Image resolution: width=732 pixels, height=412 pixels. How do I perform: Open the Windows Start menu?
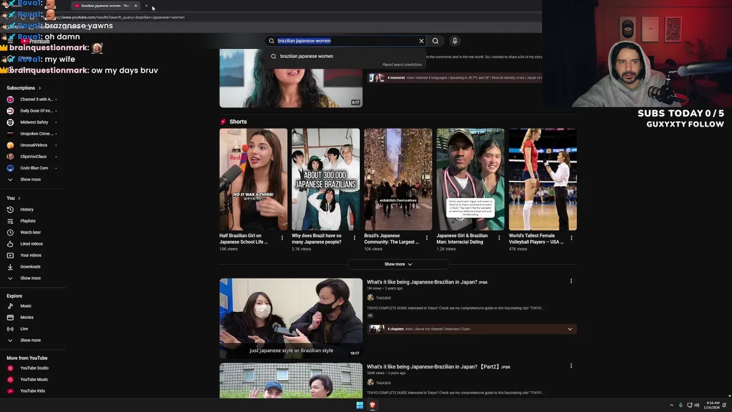(360, 405)
